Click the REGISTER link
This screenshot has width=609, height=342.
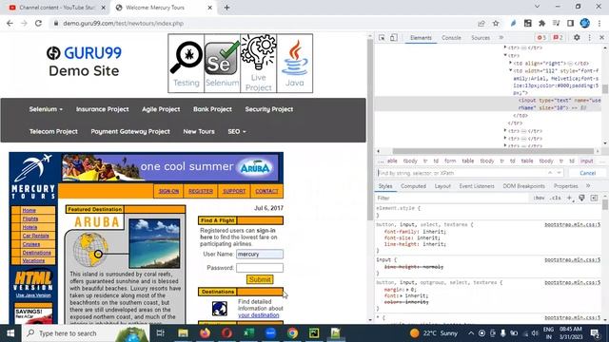pos(201,191)
